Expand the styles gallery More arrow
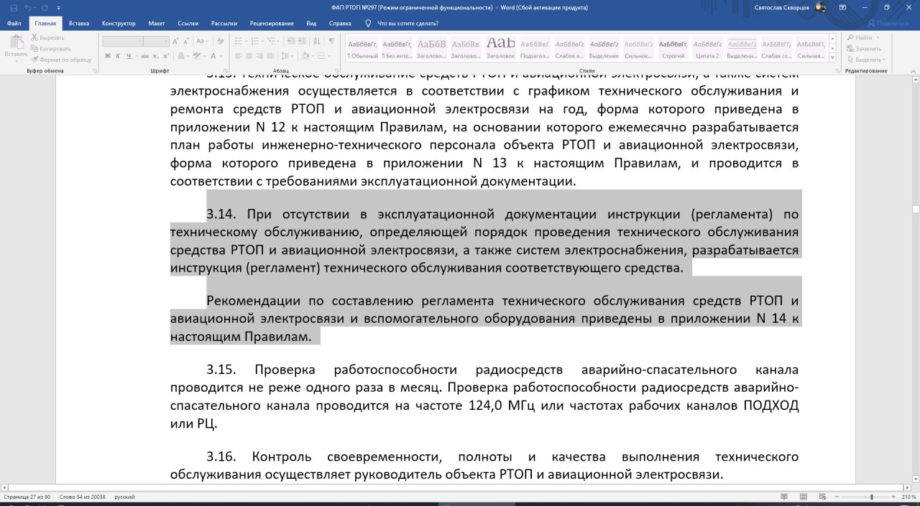This screenshot has height=506, width=920. click(832, 57)
